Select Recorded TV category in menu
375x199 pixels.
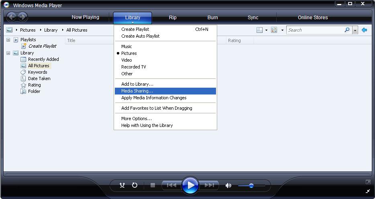pos(165,67)
